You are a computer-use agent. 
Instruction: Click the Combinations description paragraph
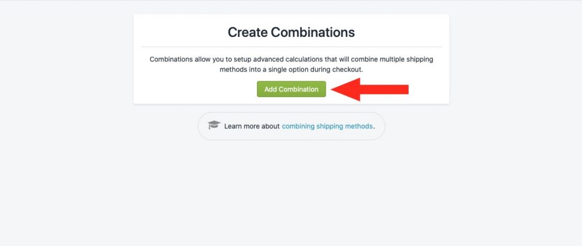(292, 64)
